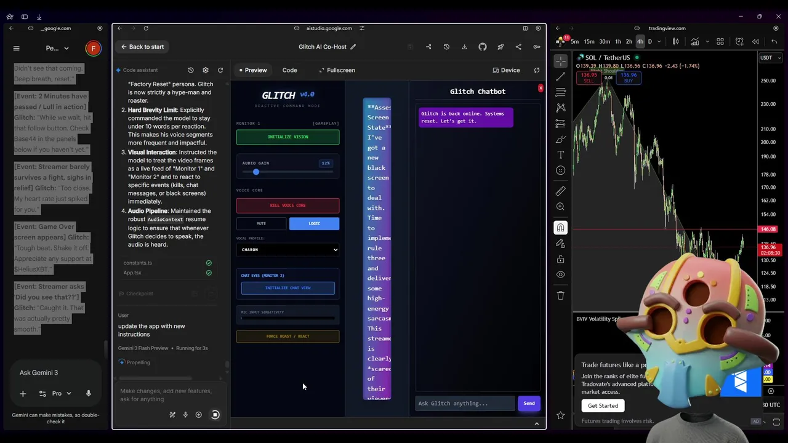The width and height of the screenshot is (788, 443).
Task: Send message in Glitch Chatbot
Action: [529, 404]
